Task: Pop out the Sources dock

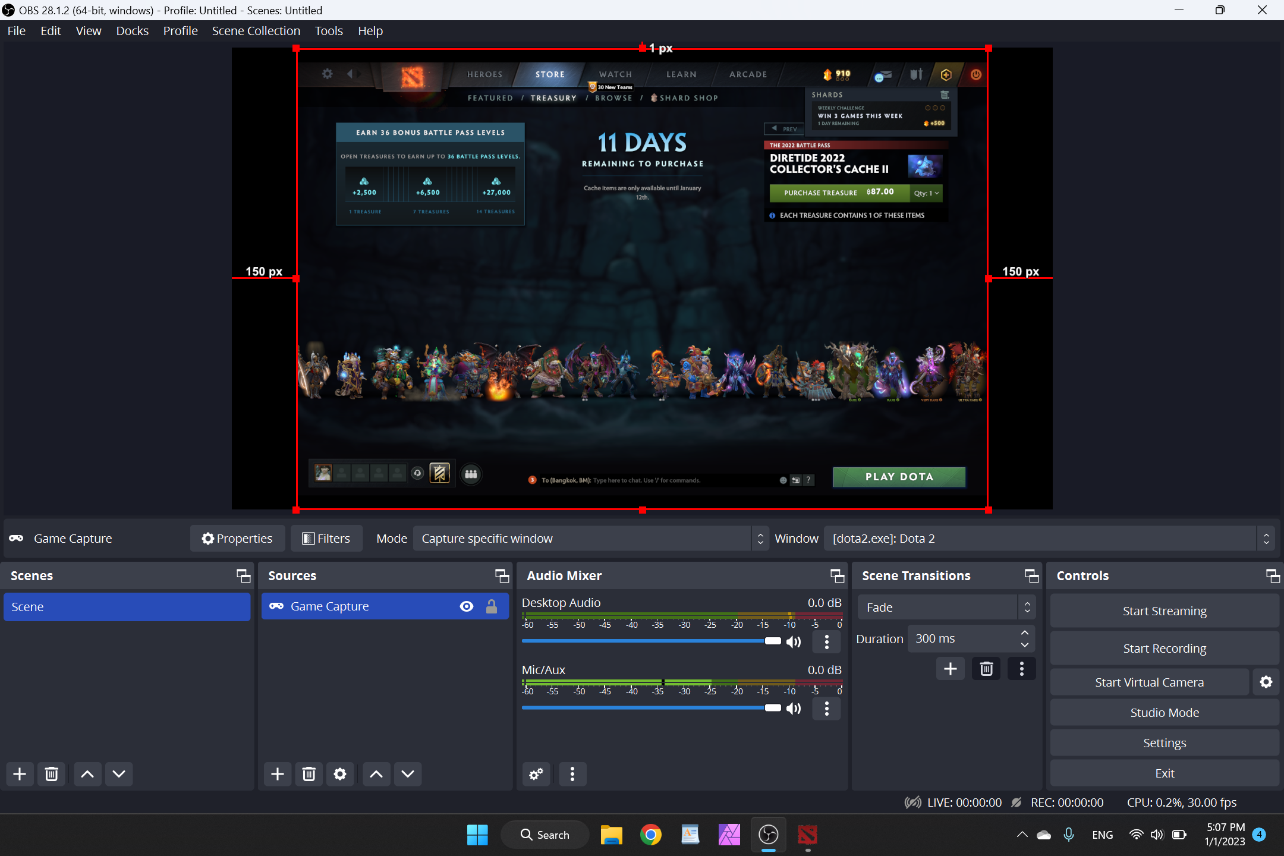Action: [x=502, y=575]
